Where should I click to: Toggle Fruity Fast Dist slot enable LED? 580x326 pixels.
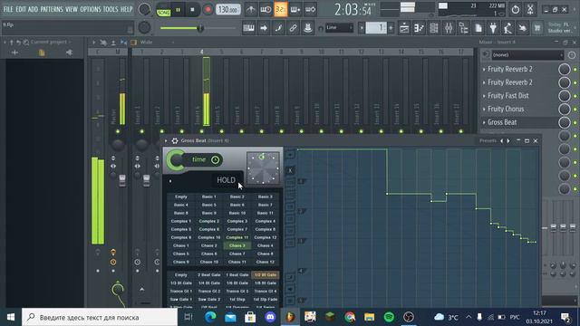tap(575, 96)
